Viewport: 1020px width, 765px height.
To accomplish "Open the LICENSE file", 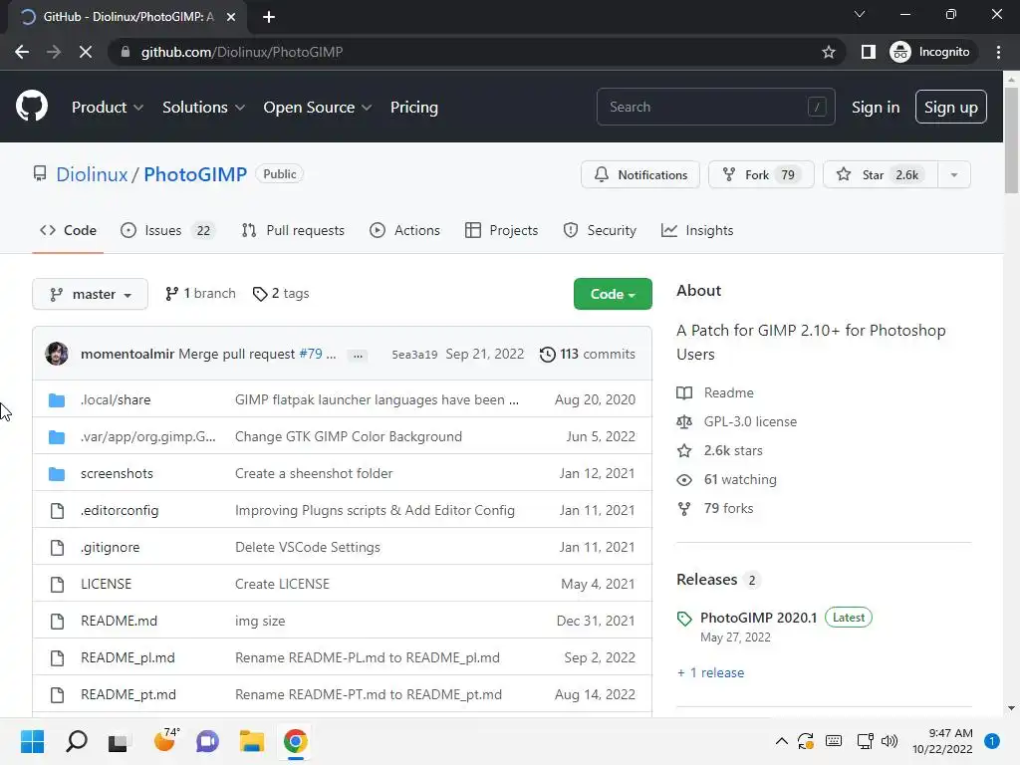I will click(x=106, y=584).
